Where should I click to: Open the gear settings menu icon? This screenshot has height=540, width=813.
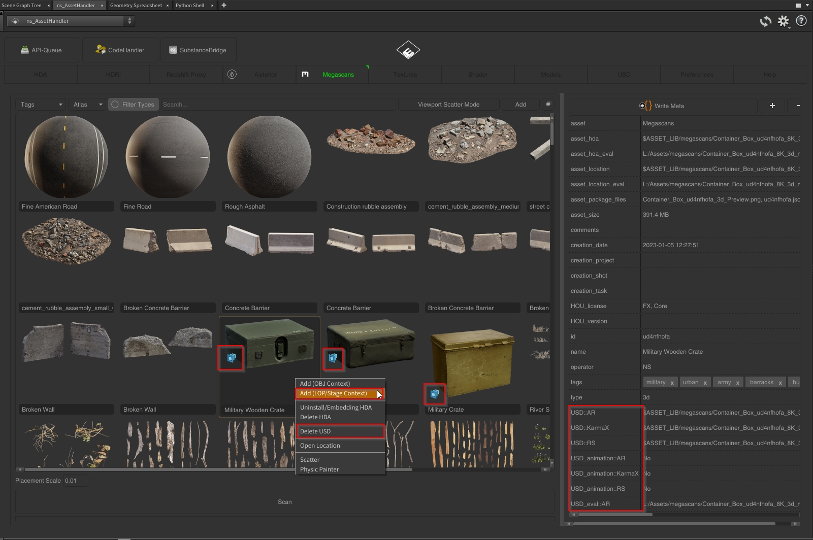click(x=784, y=21)
